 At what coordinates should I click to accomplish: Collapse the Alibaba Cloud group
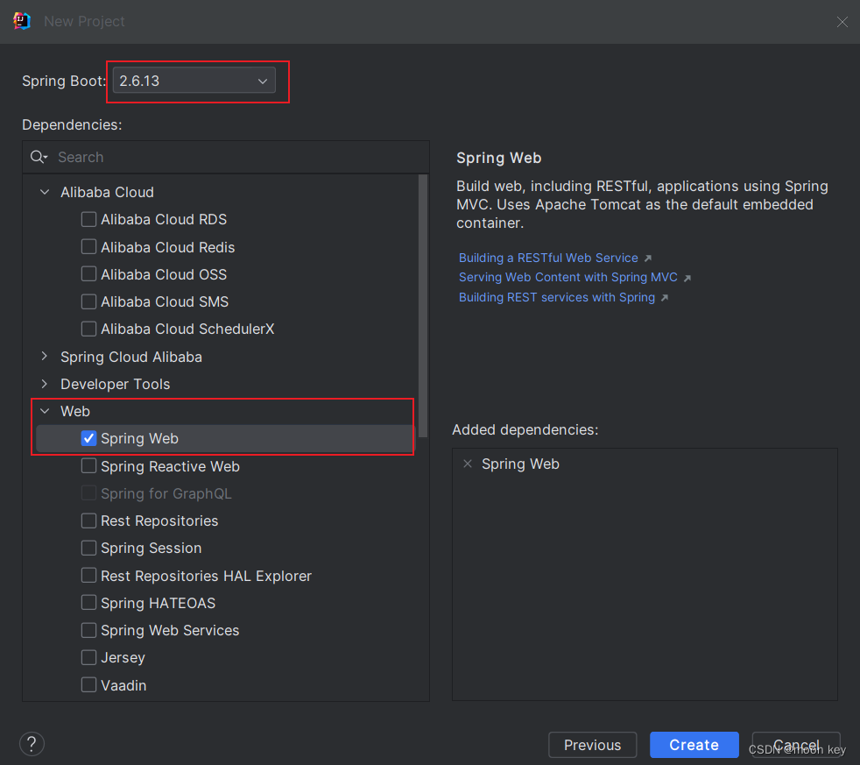45,192
